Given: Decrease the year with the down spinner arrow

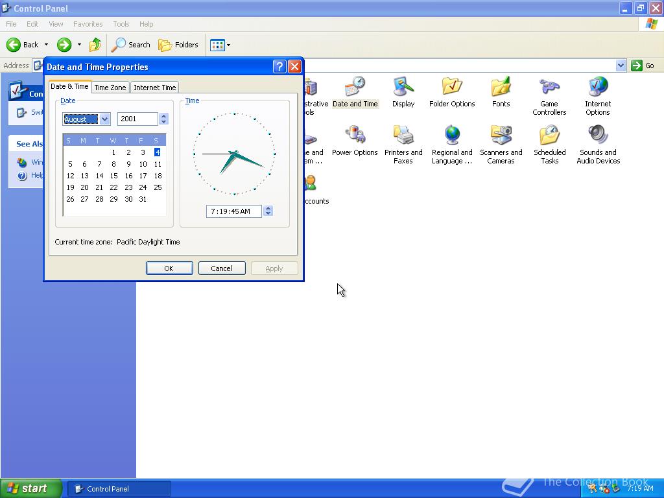Looking at the screenshot, I should tap(164, 122).
